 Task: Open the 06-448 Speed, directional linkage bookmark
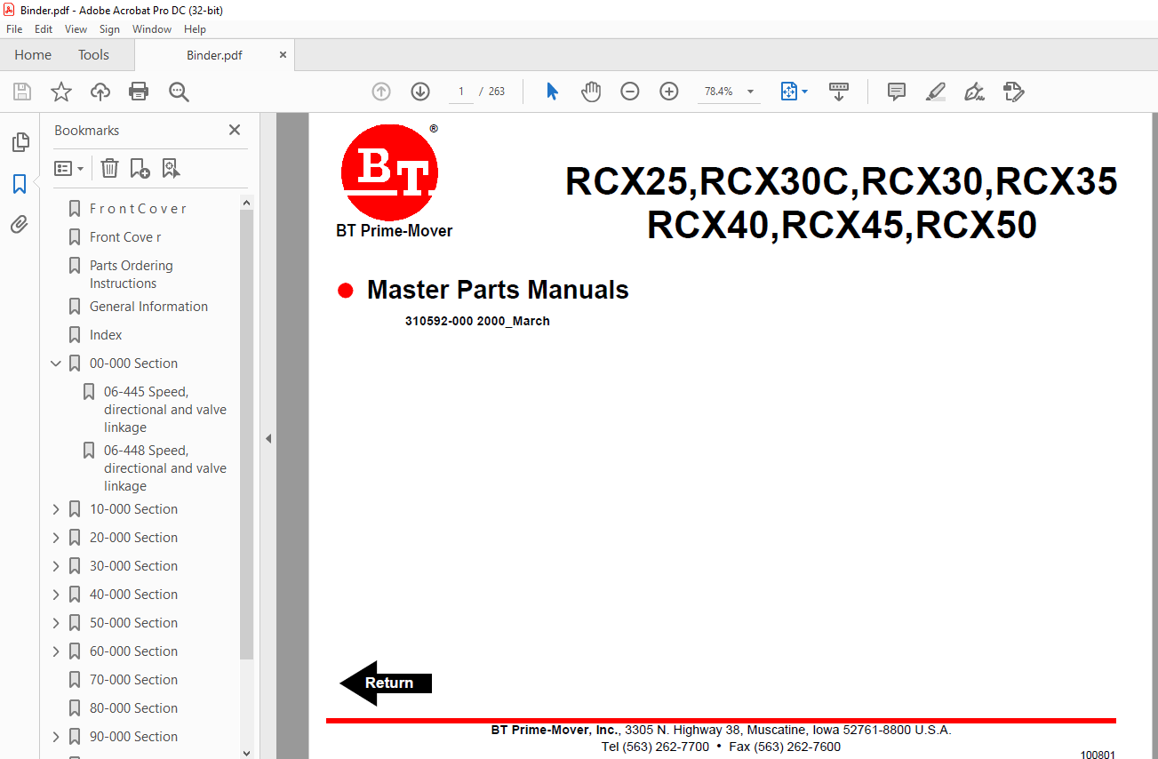[x=165, y=468]
